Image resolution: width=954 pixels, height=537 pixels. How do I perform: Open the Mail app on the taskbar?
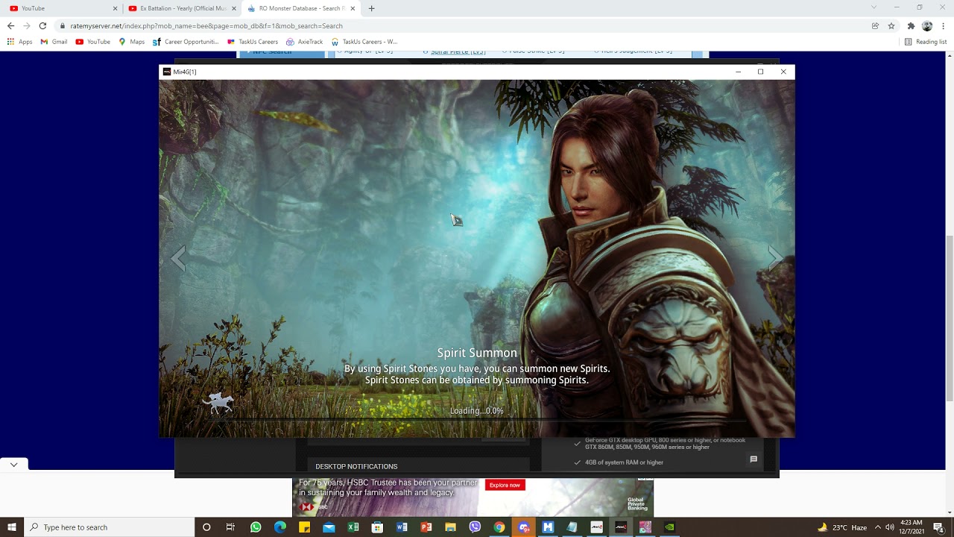[329, 527]
